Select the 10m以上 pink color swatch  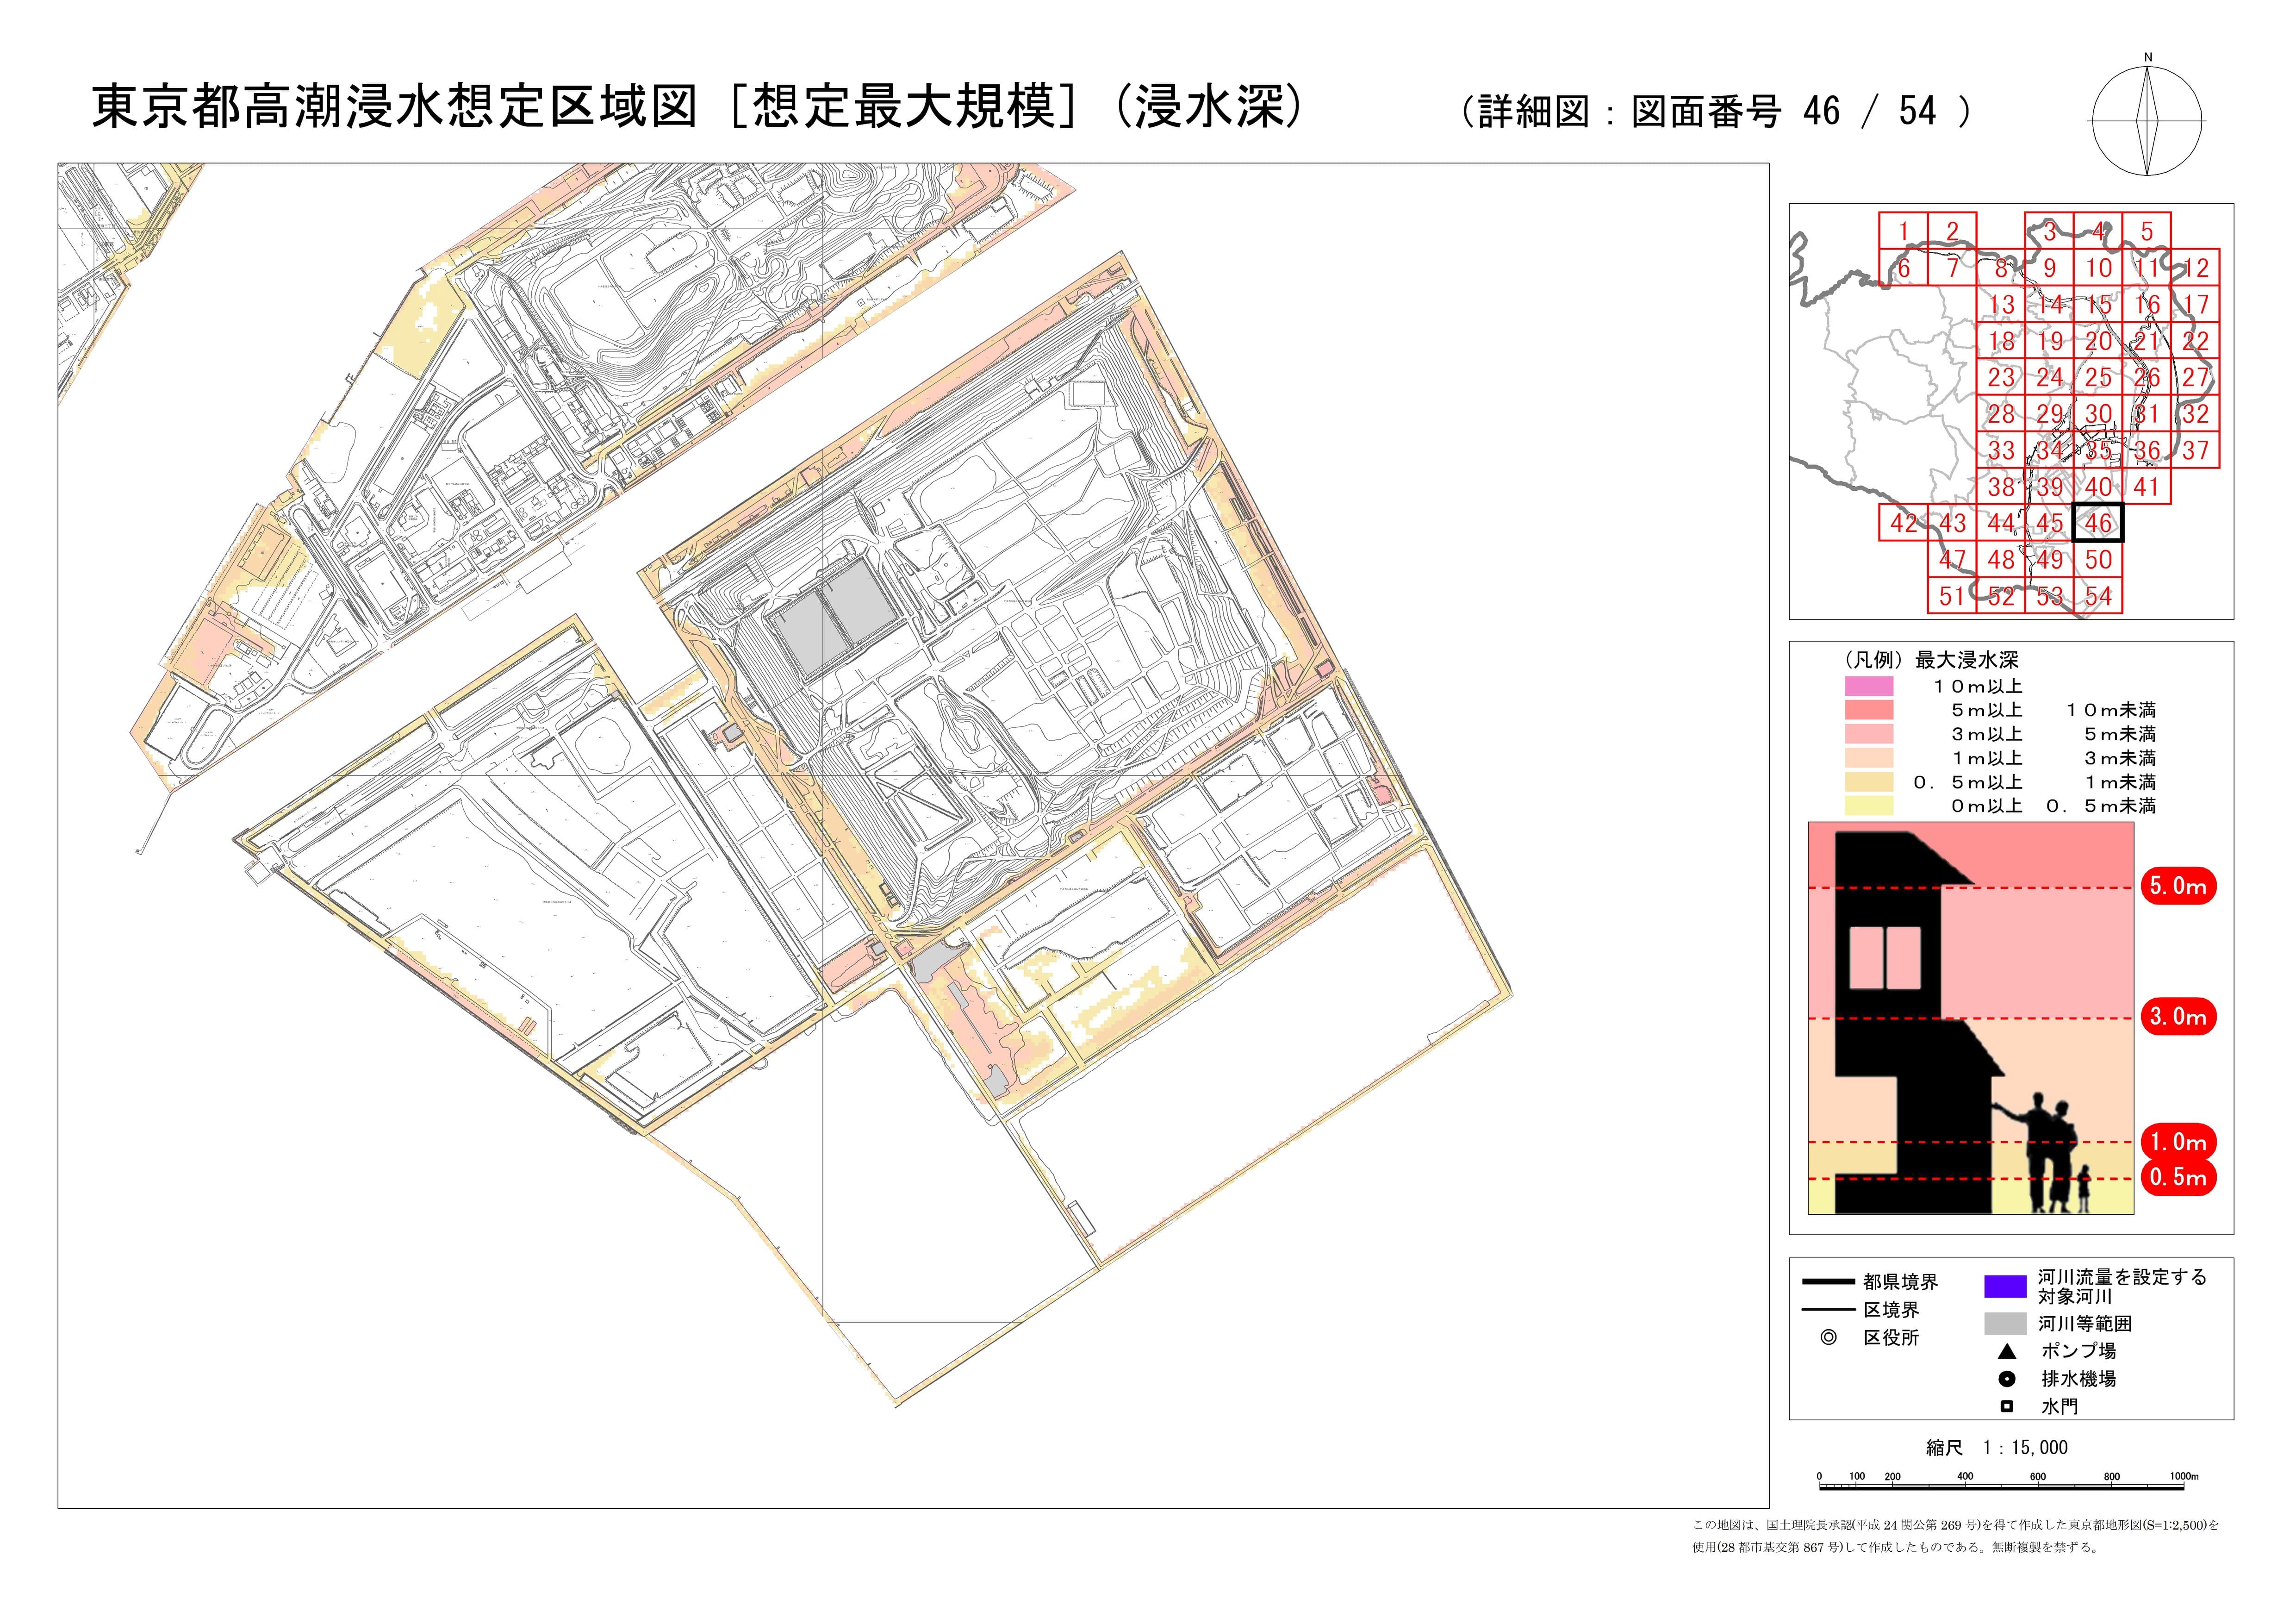(1869, 686)
